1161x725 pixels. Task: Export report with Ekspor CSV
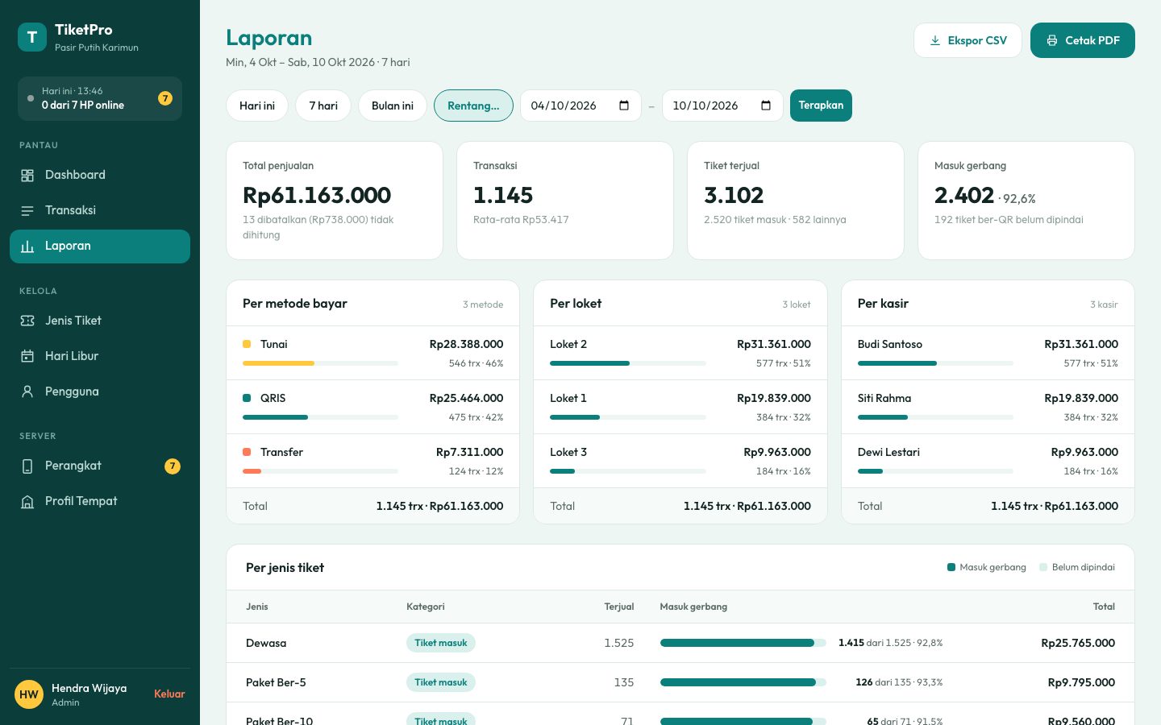click(967, 40)
